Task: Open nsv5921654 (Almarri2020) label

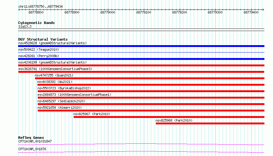Action: click(x=60, y=107)
